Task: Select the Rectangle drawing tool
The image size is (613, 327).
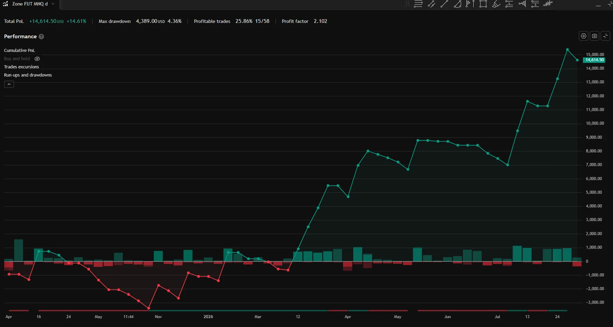Action: click(x=483, y=4)
